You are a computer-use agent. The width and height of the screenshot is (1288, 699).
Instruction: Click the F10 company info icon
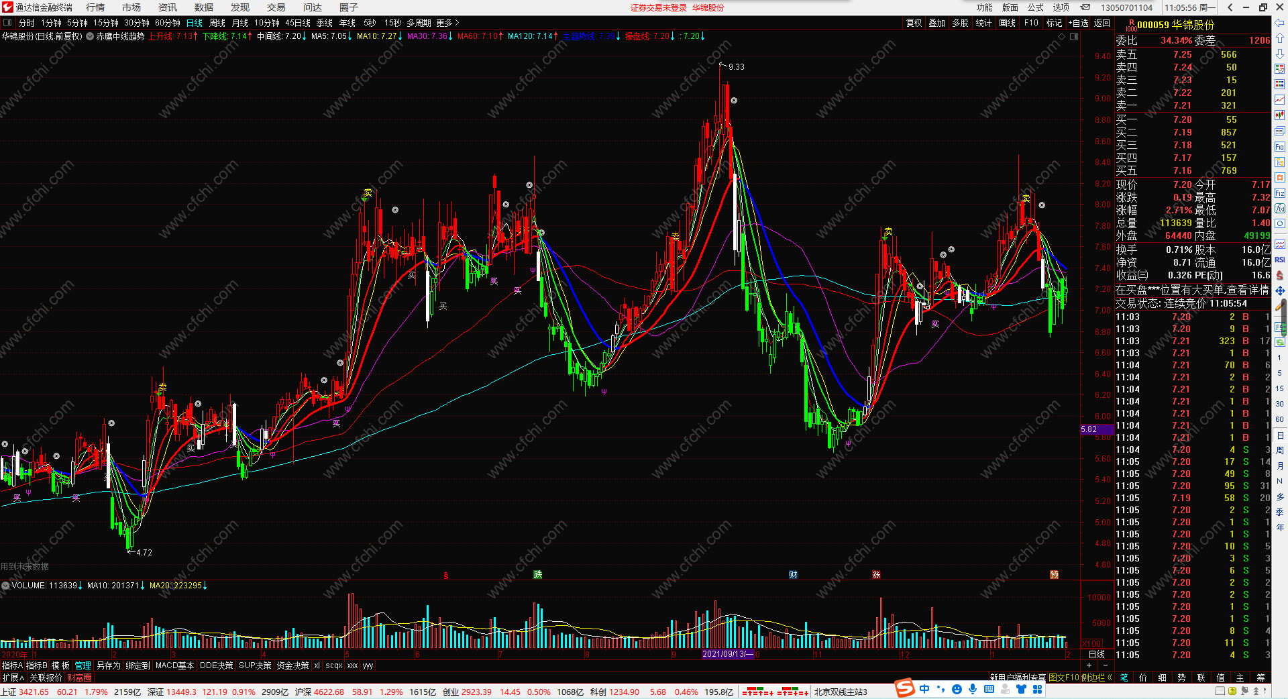1280,147
